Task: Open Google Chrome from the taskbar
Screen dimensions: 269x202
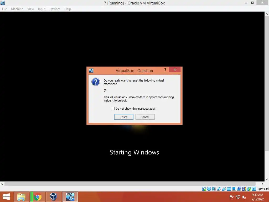Action: point(37,197)
